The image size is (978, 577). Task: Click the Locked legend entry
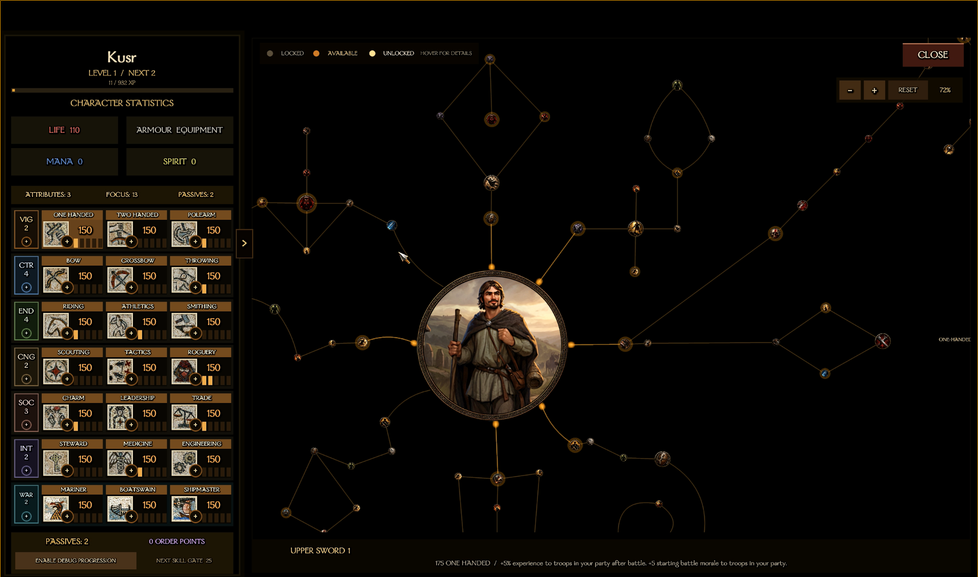tap(285, 53)
